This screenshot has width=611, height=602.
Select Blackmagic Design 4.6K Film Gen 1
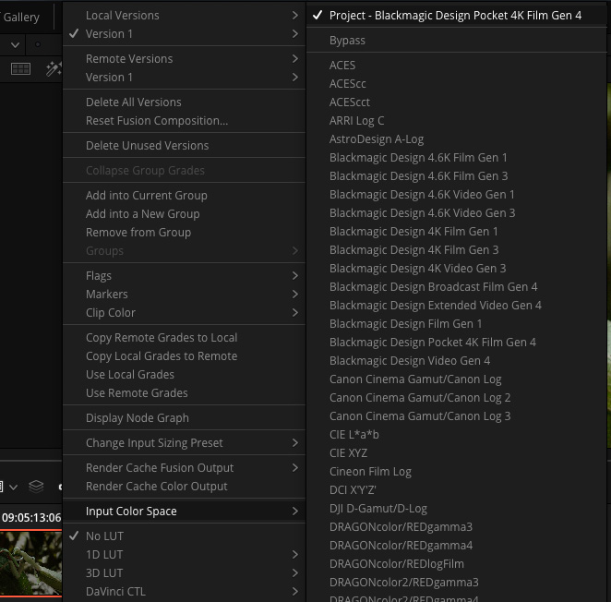click(x=456, y=158)
